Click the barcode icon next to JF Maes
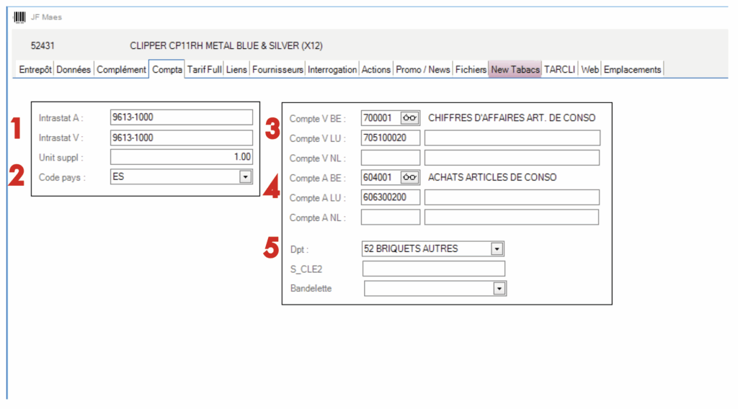Screen dimensions: 738x409 click(x=19, y=17)
